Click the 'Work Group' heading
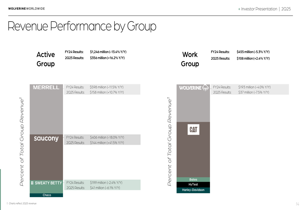306x210 pixels. pos(190,59)
